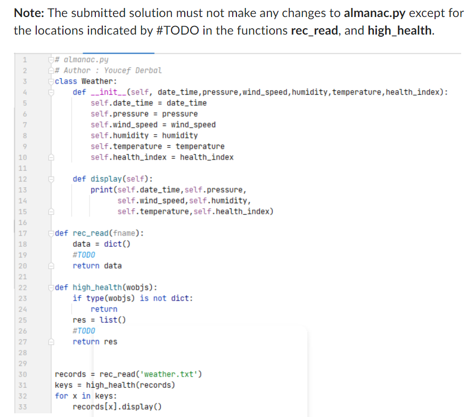Click line number 26 in the gutter
The width and height of the screenshot is (475, 417).
tap(23, 331)
